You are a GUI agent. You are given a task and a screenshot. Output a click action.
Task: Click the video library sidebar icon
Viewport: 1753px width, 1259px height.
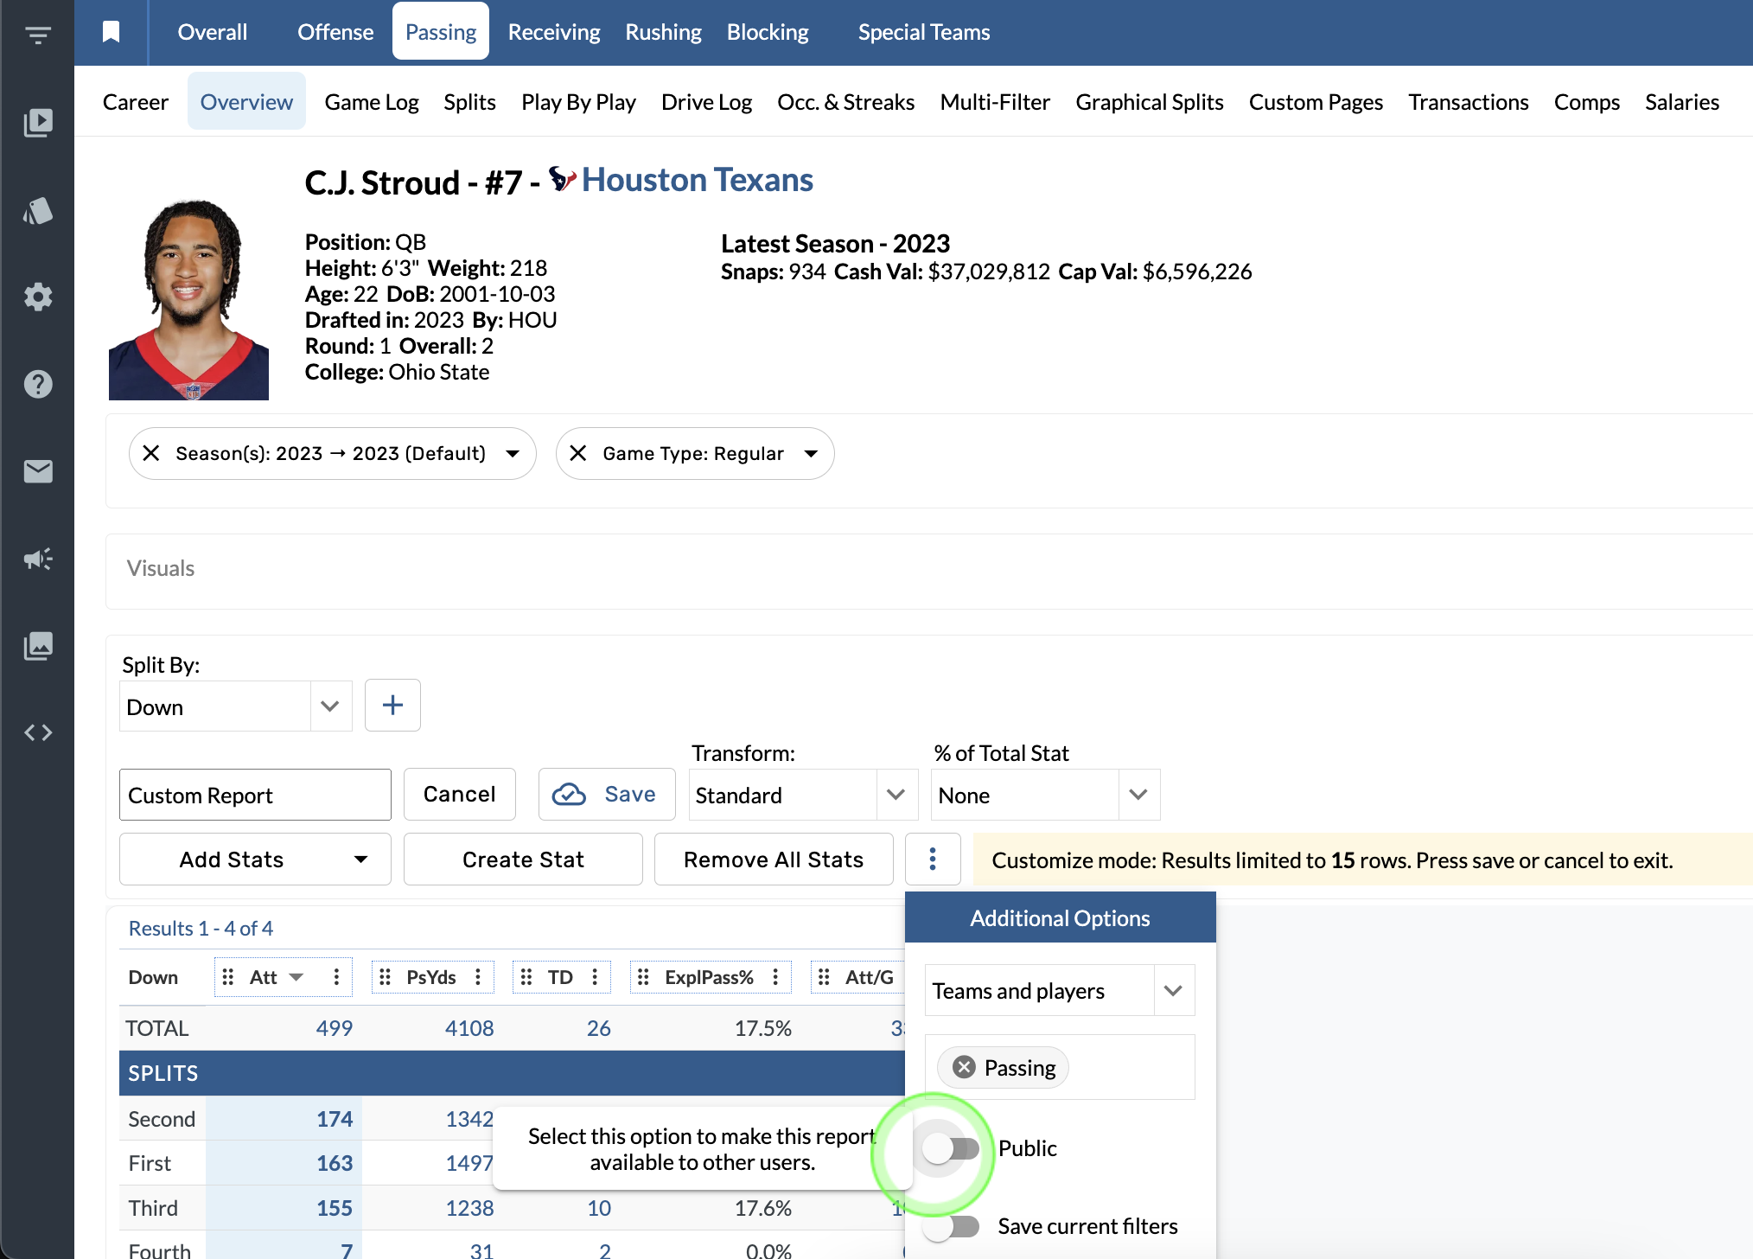(x=37, y=122)
